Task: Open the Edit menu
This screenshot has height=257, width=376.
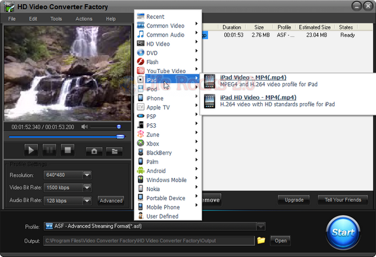Action: [x=33, y=19]
